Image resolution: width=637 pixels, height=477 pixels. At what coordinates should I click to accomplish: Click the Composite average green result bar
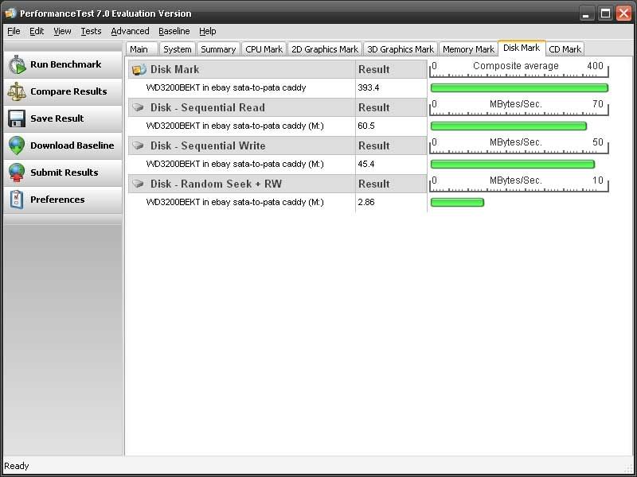(x=519, y=87)
